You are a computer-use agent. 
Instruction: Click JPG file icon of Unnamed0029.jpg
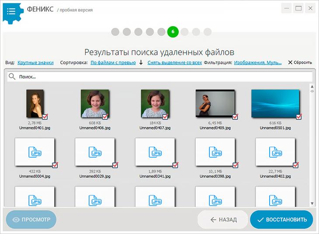pos(95,152)
